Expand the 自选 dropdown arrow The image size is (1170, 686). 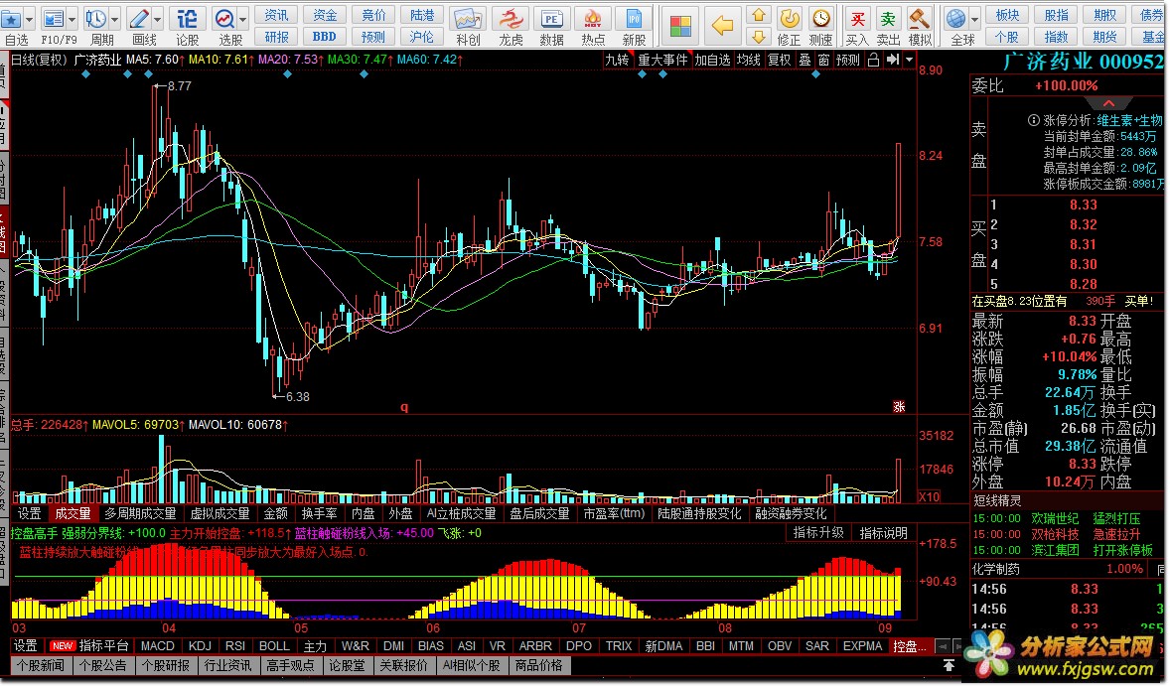pyautogui.click(x=30, y=19)
